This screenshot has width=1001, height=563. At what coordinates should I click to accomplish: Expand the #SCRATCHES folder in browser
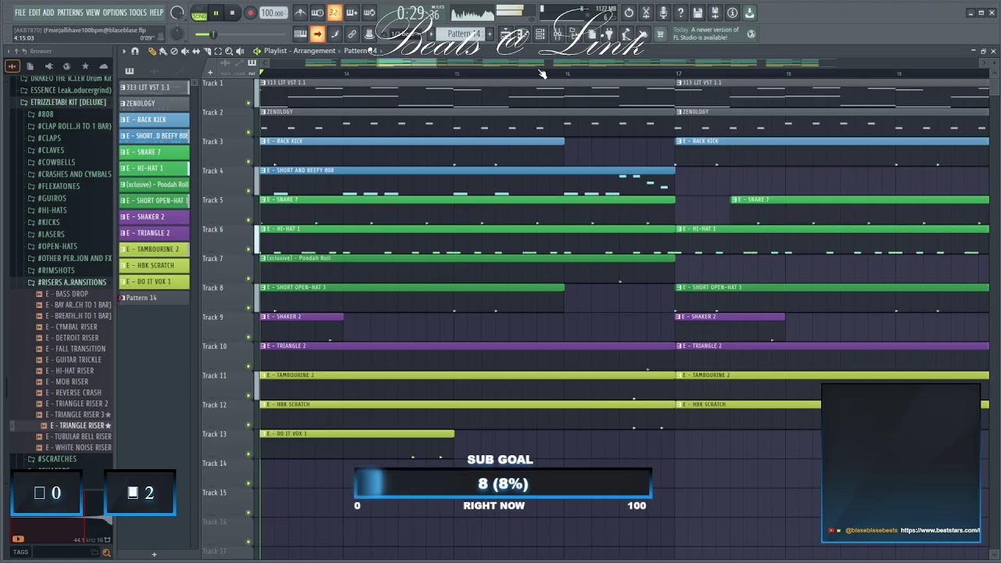(x=52, y=459)
